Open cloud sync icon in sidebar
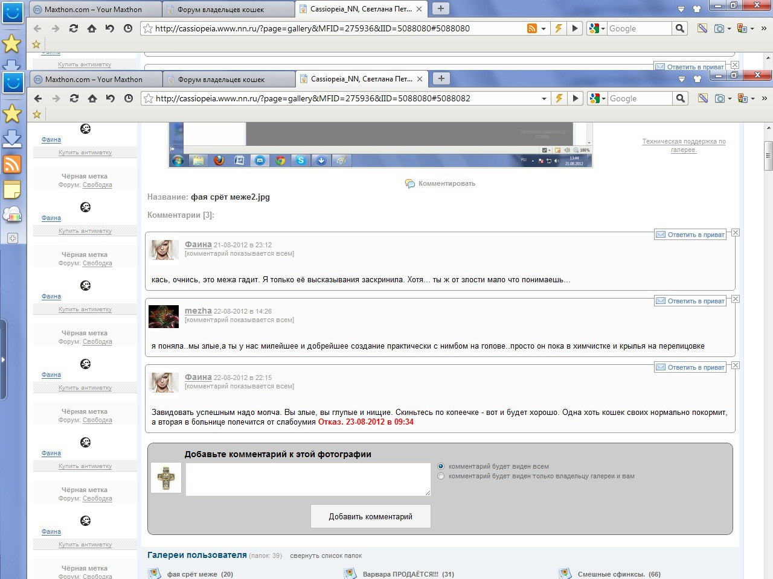The height and width of the screenshot is (579, 773). click(12, 214)
